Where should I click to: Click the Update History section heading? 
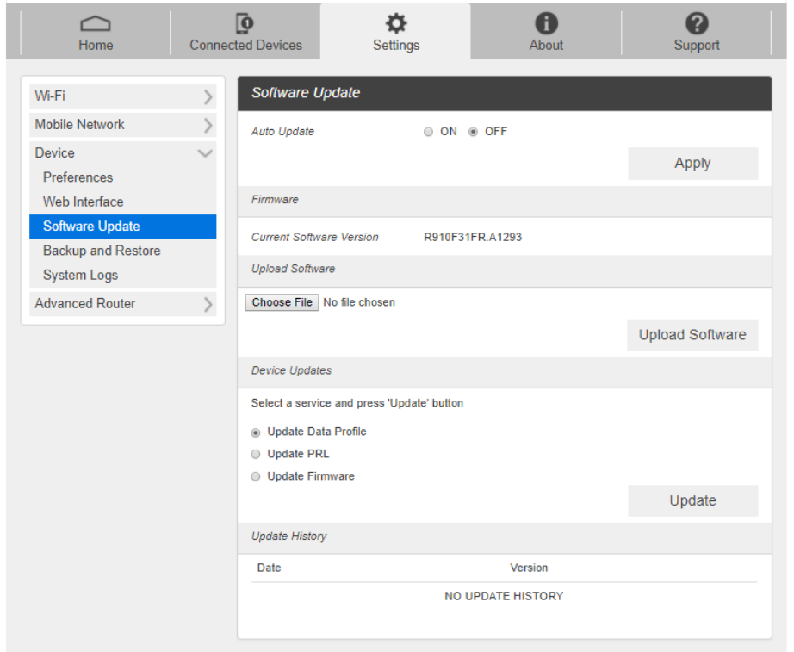coord(288,536)
